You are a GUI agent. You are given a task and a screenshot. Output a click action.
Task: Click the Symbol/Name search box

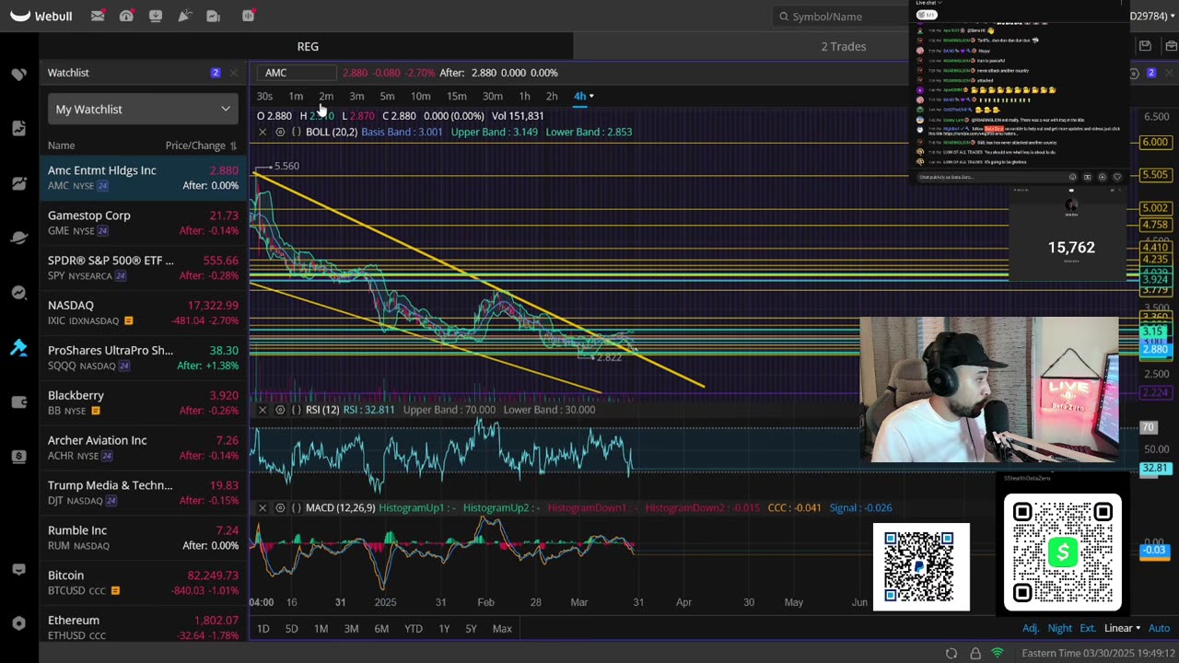click(840, 16)
